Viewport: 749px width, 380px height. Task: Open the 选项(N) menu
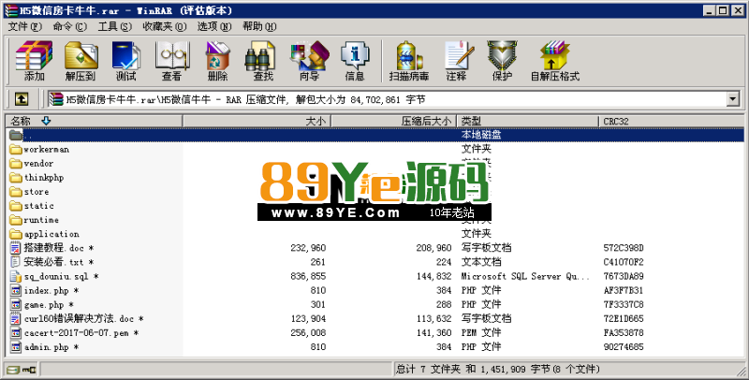pyautogui.click(x=214, y=27)
